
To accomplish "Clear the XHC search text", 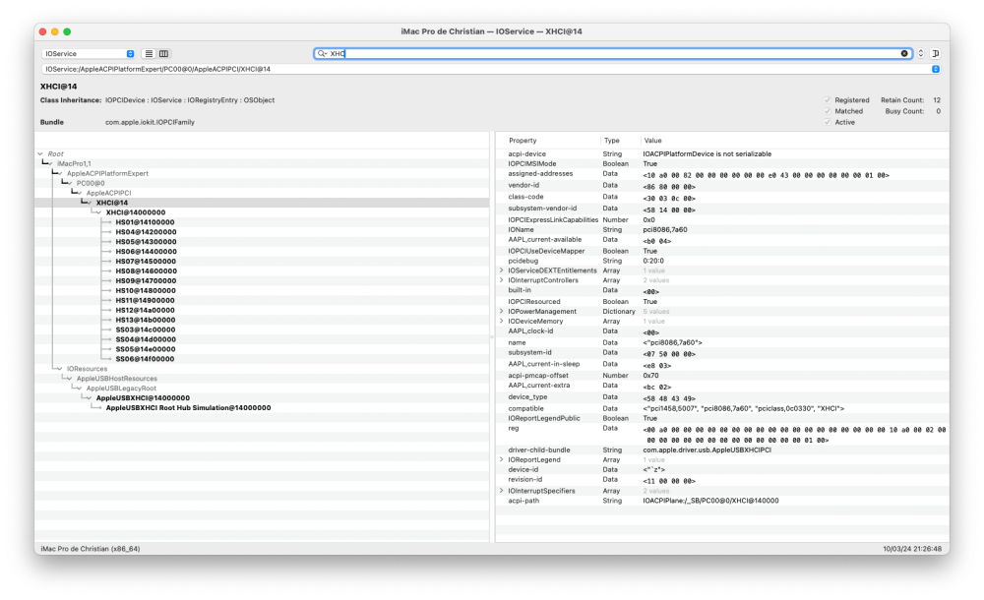I will 904,54.
